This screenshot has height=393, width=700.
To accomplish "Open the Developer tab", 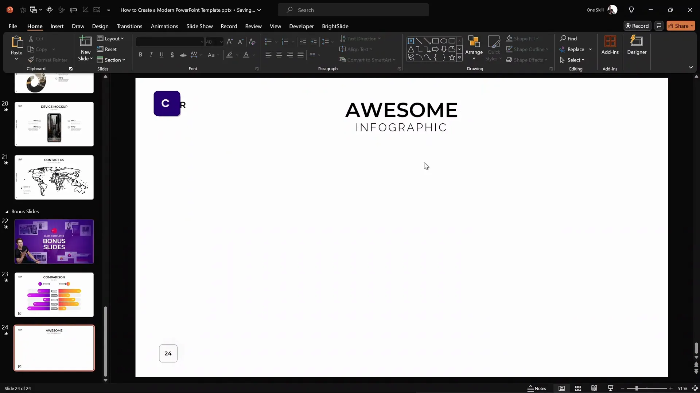I will (x=301, y=26).
